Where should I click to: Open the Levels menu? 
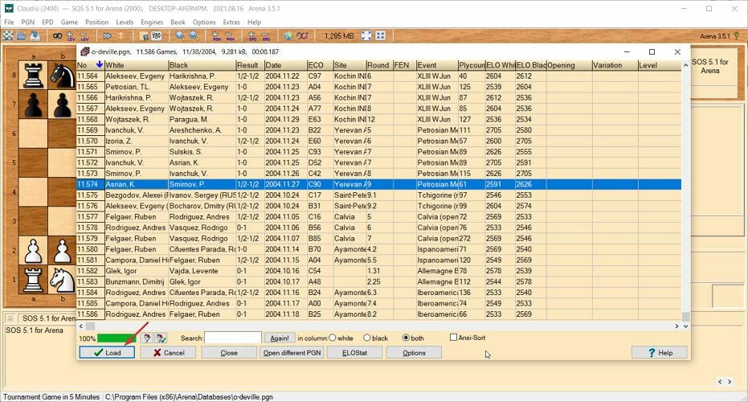pos(125,22)
